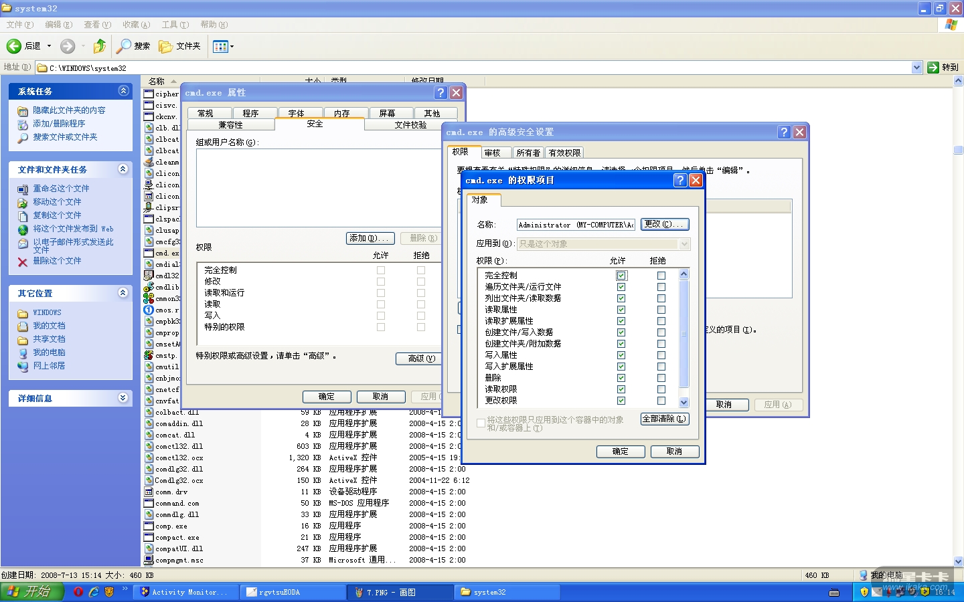Click the Go arrow beside address bar
Screen dimensions: 964x602
tap(933, 68)
